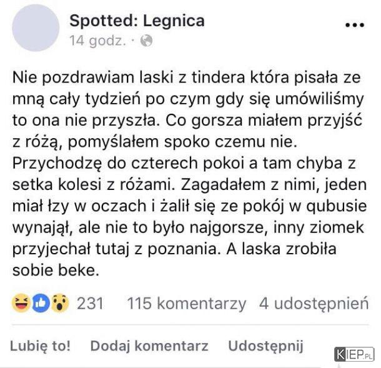This screenshot has width=381, height=368.
Task: Open the '4 udostępnień' shares list
Action: [x=314, y=304]
